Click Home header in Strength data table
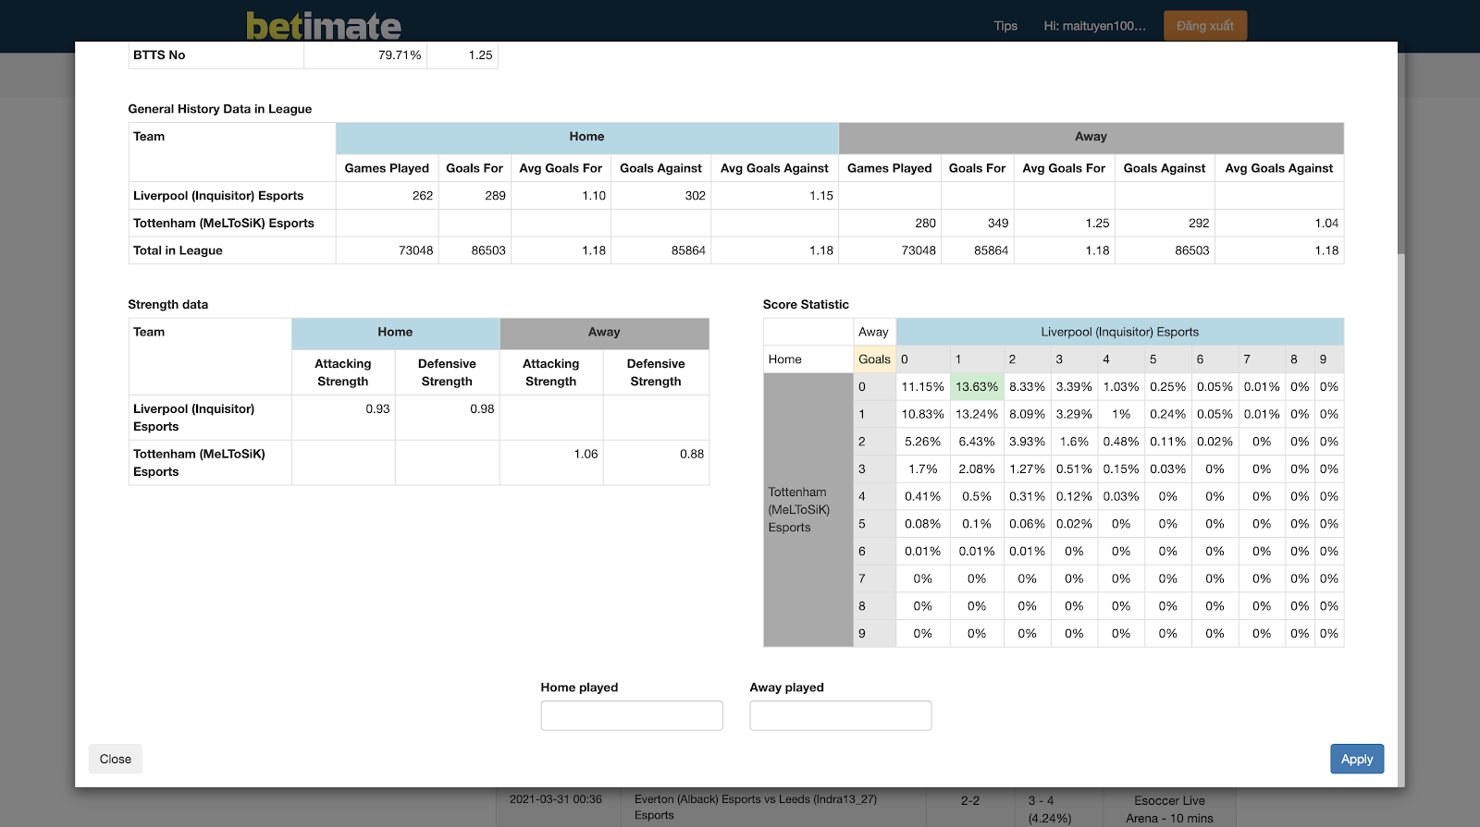 pos(395,333)
